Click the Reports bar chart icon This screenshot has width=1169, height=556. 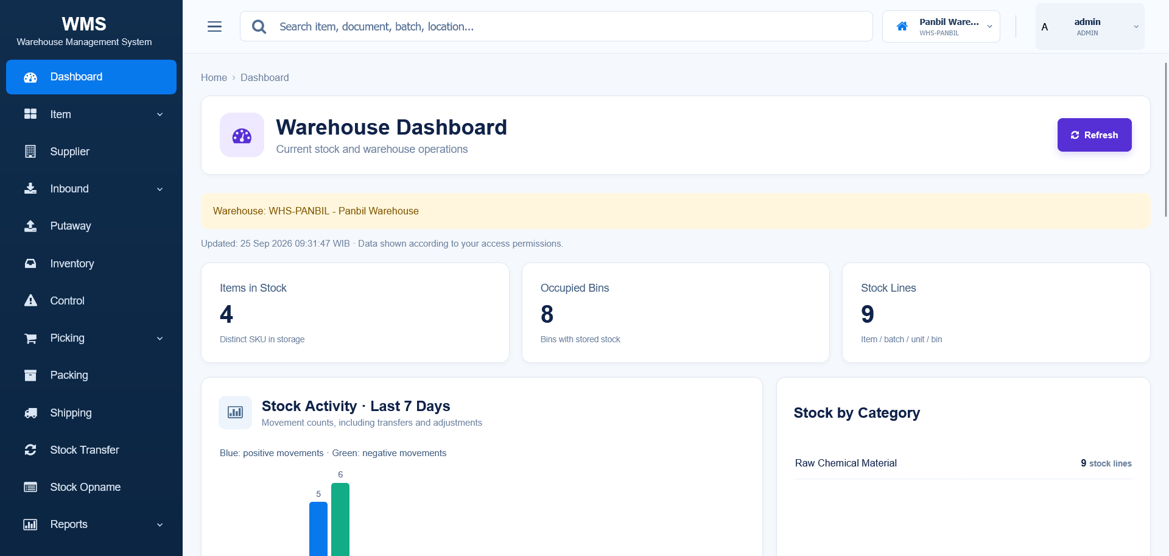click(x=30, y=524)
